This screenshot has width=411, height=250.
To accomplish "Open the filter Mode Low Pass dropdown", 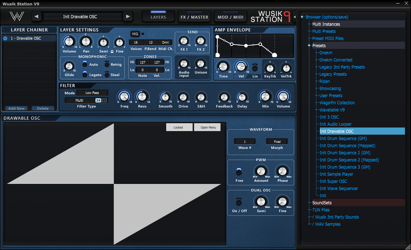I will point(92,93).
